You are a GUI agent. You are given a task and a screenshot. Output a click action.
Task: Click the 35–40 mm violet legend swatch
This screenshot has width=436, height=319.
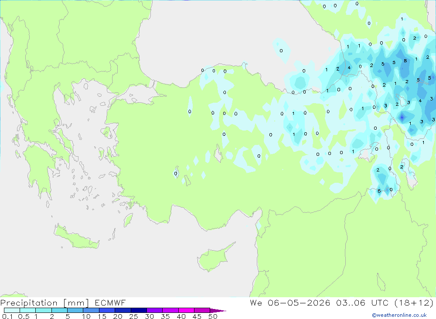170,310
